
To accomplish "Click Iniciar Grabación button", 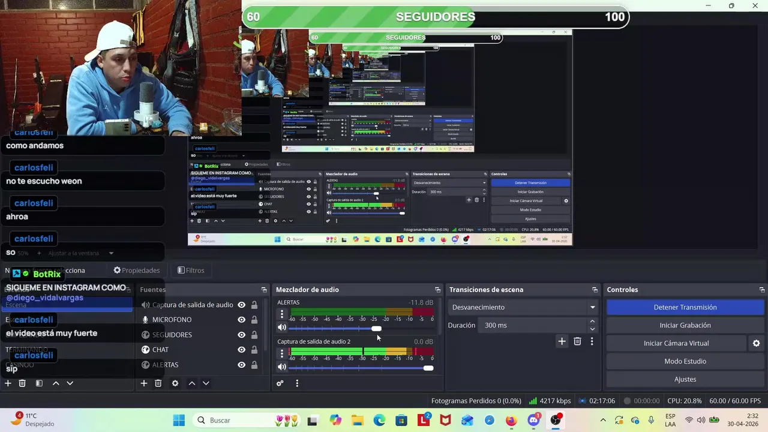I will (685, 325).
